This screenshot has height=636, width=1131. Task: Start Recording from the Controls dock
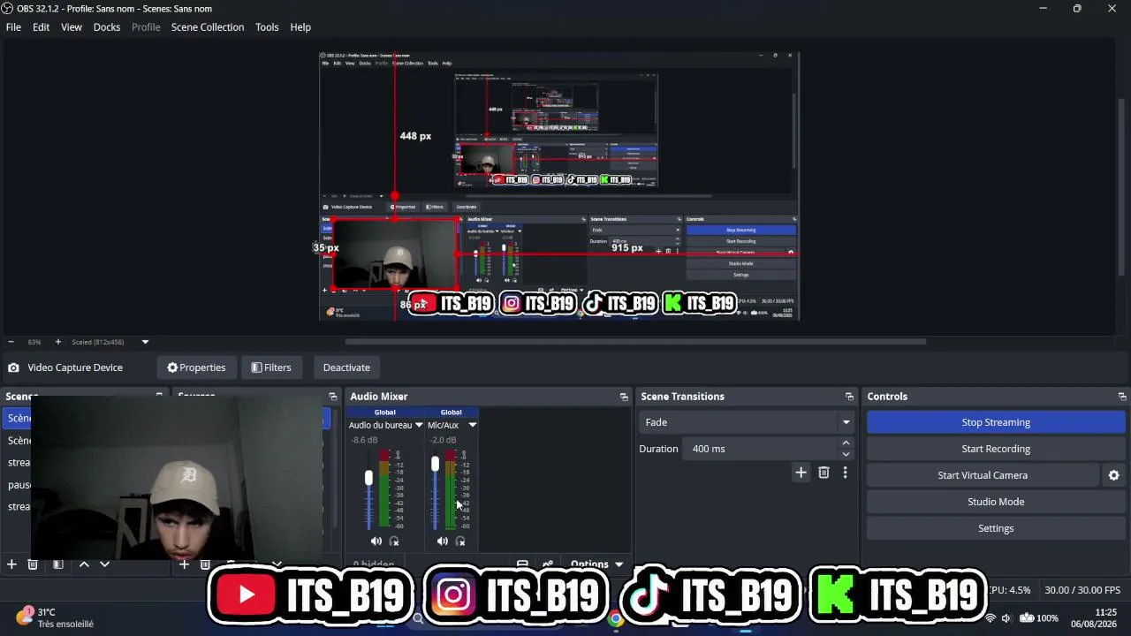996,449
